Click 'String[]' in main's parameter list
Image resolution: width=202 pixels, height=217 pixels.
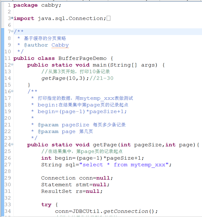(123, 65)
